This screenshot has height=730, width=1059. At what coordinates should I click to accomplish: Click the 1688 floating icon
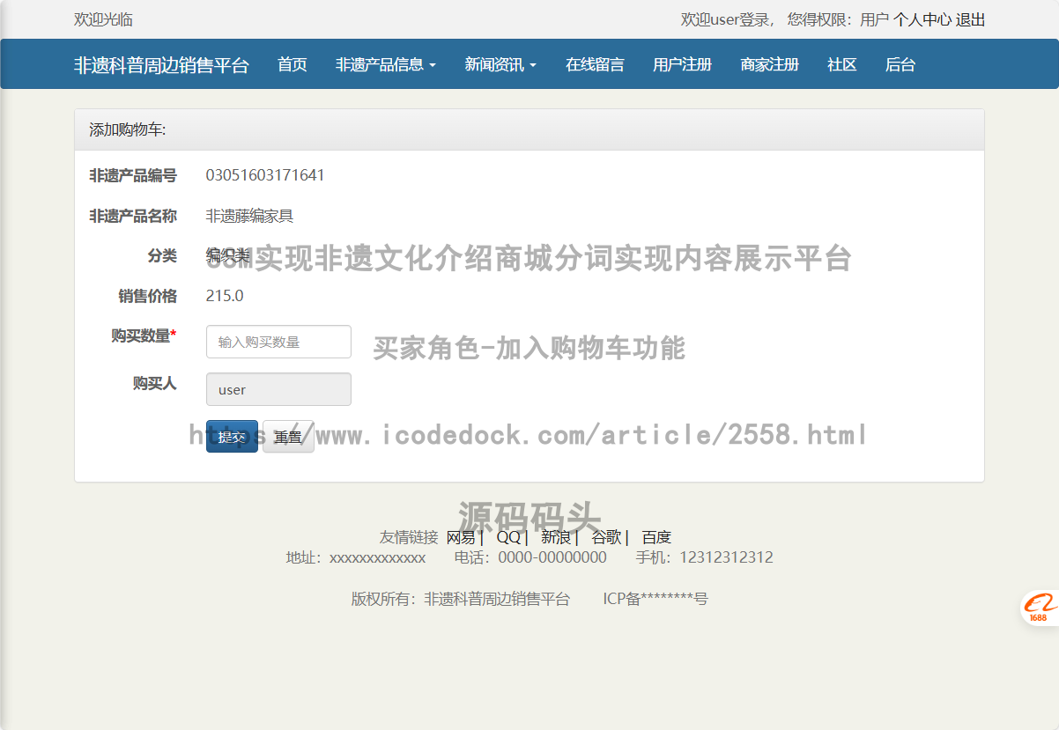[x=1039, y=608]
